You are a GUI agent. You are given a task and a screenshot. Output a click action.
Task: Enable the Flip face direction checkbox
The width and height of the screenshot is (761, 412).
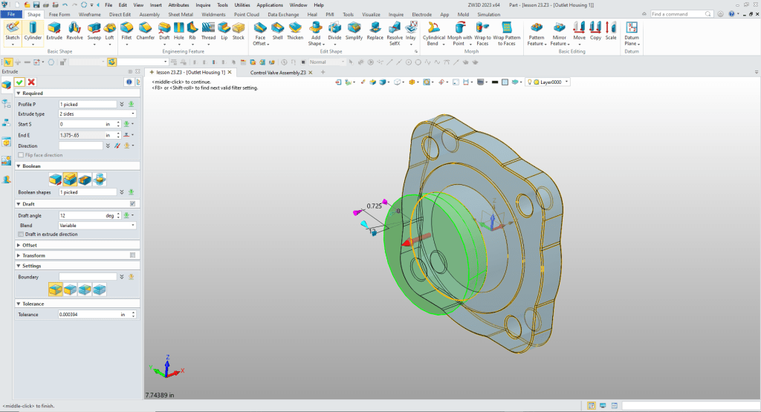pos(21,155)
